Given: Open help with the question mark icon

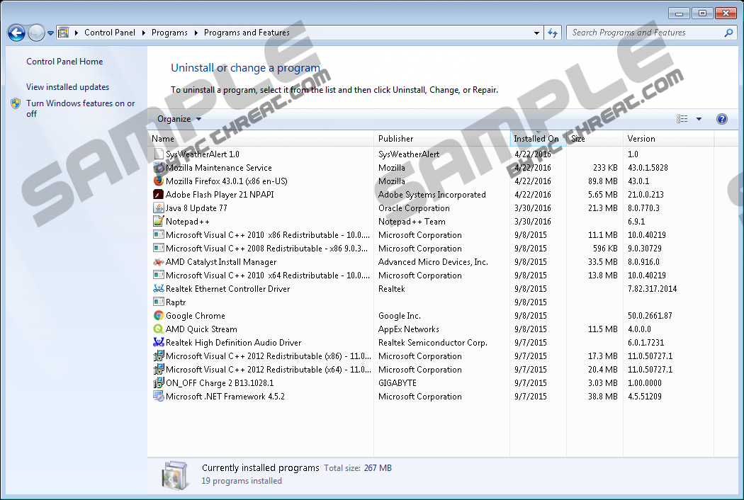Looking at the screenshot, I should [x=722, y=119].
